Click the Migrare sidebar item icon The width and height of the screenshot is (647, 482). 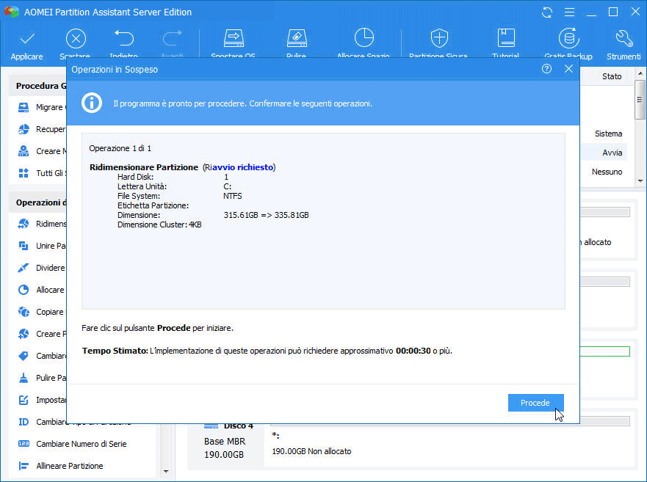(x=24, y=107)
